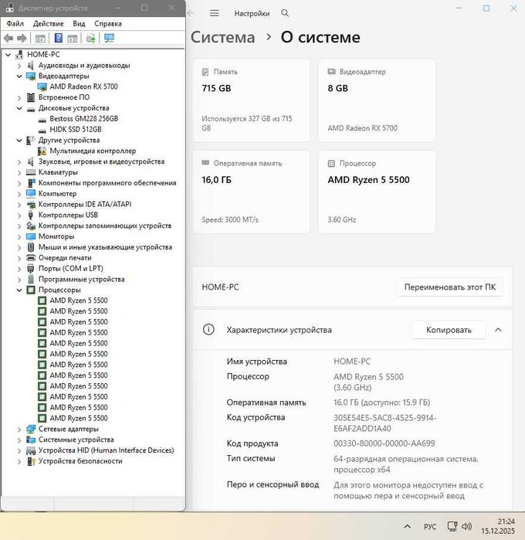
Task: Select Устройства HID (Human Interface Devices) row
Action: click(106, 450)
